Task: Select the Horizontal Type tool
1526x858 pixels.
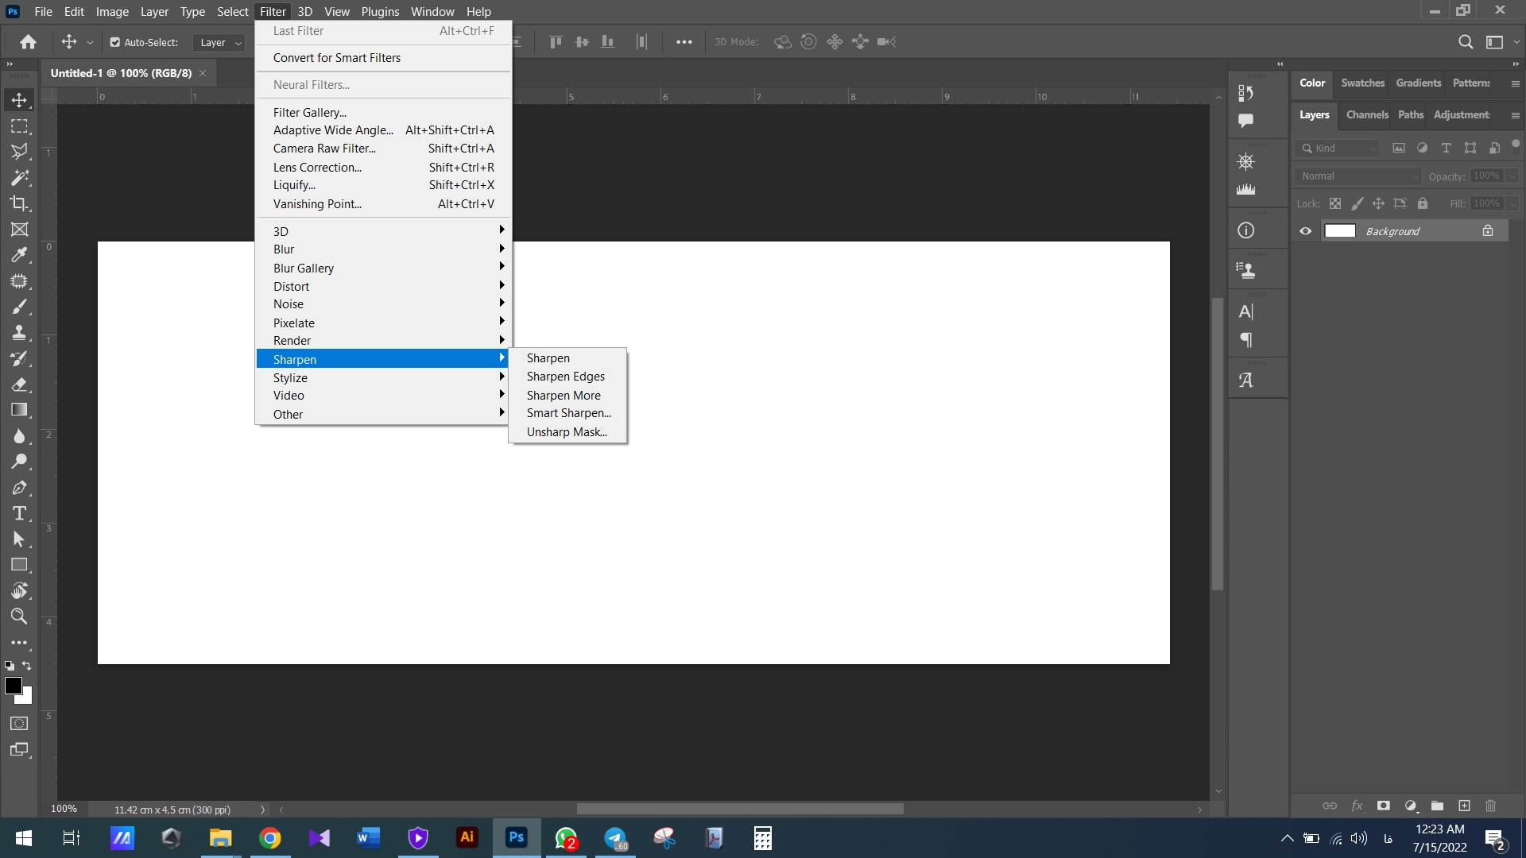Action: (19, 513)
